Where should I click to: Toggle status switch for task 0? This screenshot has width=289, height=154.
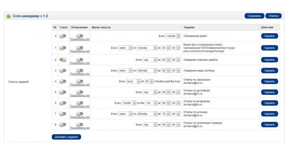[x=63, y=36]
